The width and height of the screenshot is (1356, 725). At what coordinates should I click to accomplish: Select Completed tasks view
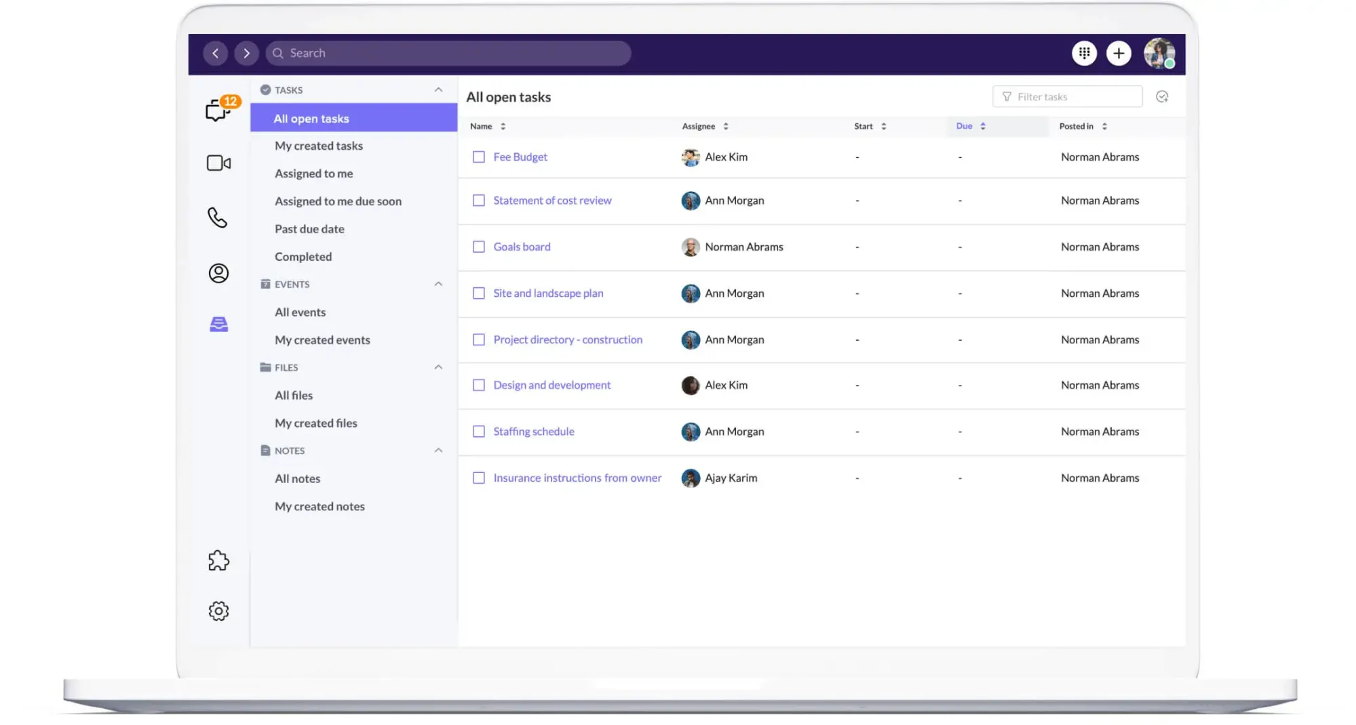click(303, 257)
